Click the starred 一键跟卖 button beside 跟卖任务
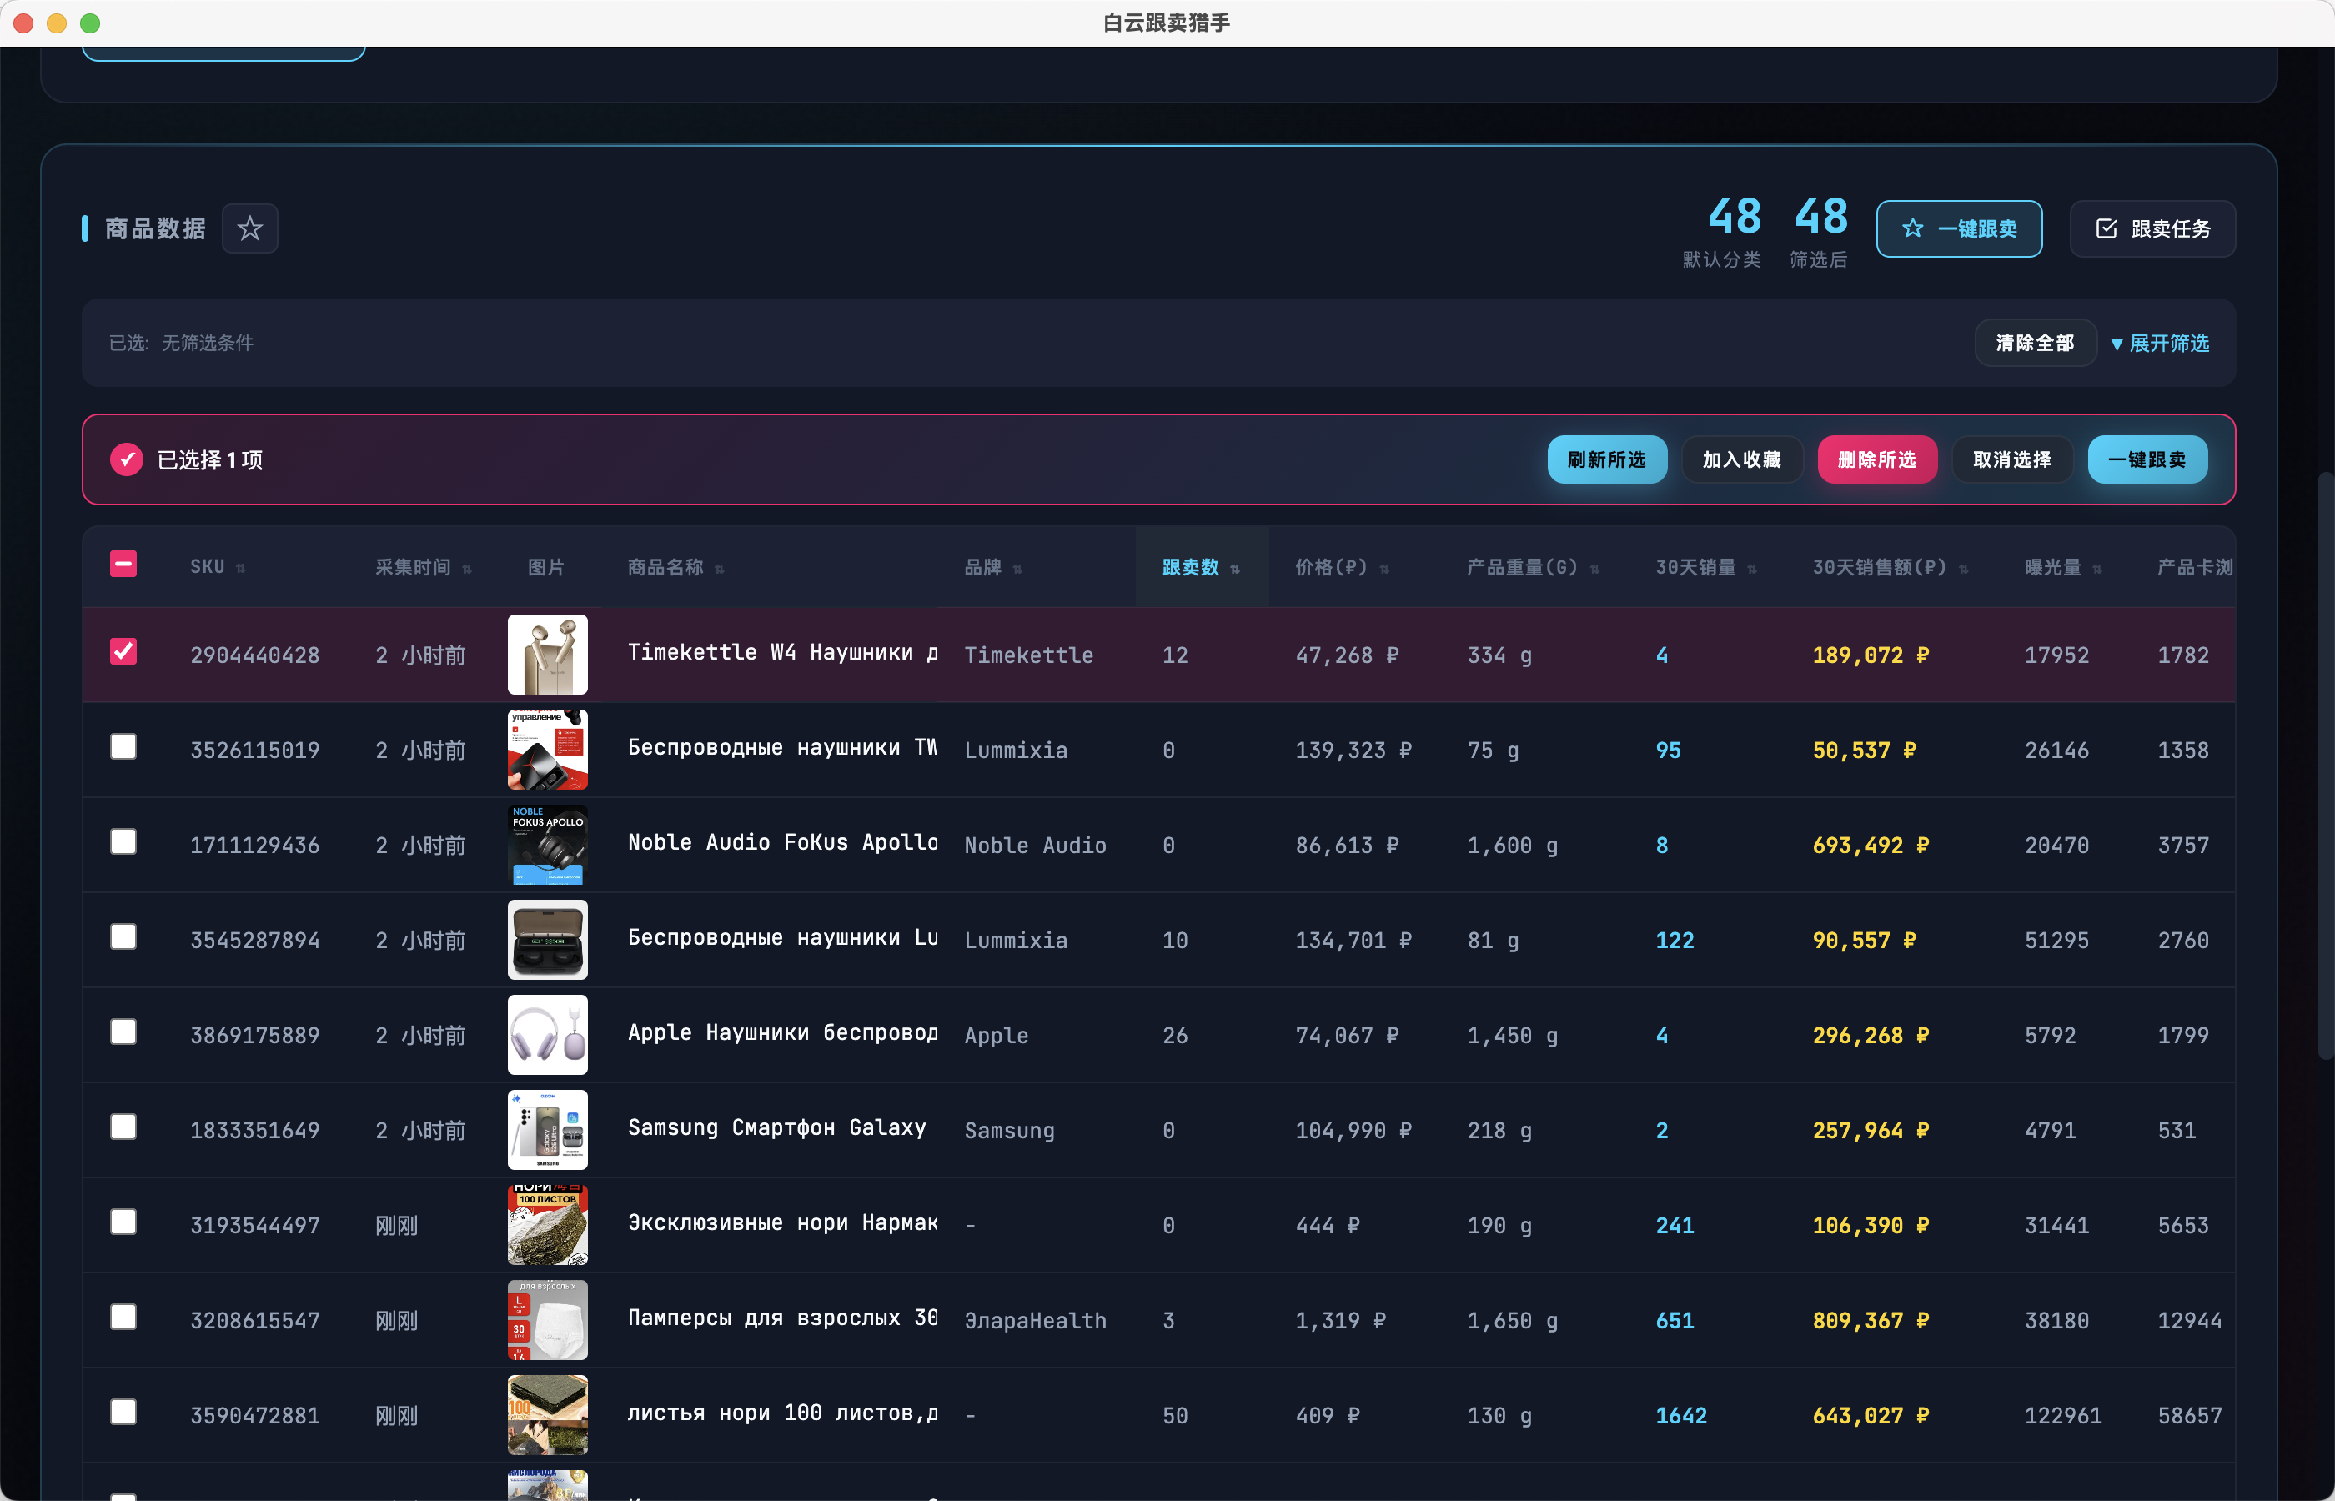Viewport: 2335px width, 1501px height. tap(1959, 228)
